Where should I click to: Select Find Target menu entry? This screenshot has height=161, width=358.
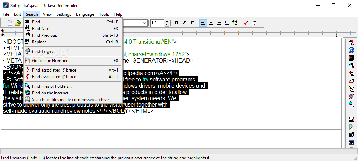pos(73,51)
